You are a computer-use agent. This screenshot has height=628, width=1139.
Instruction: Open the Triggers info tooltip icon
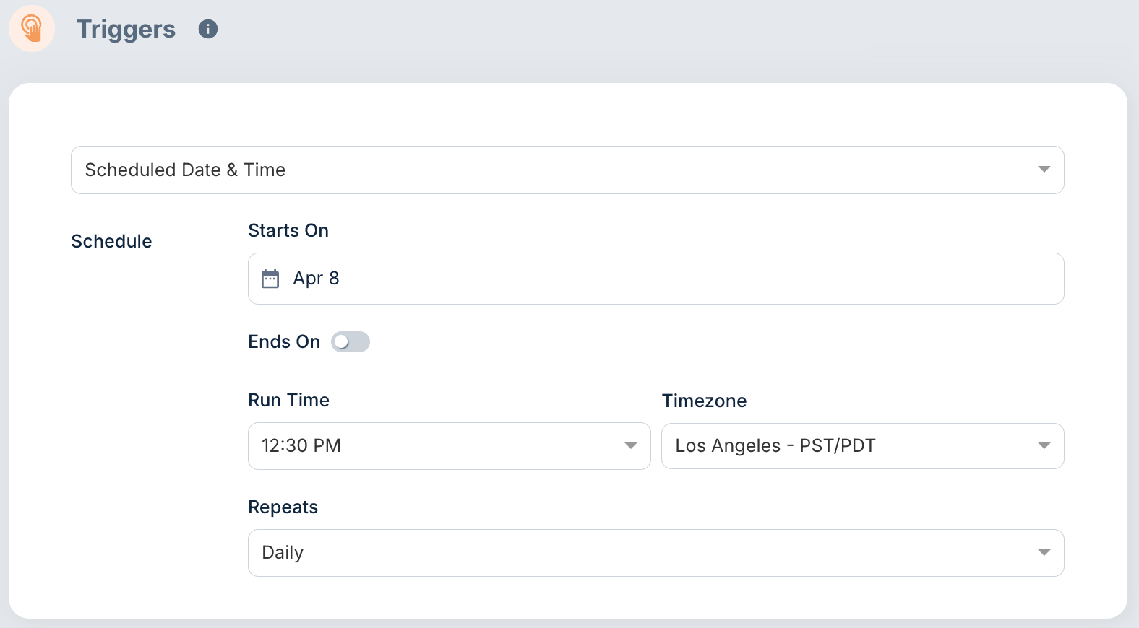tap(208, 29)
